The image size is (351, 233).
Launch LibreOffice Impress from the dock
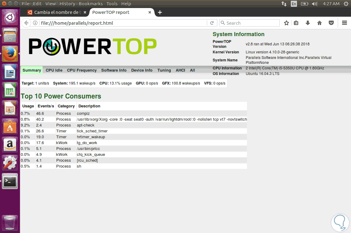[10, 108]
